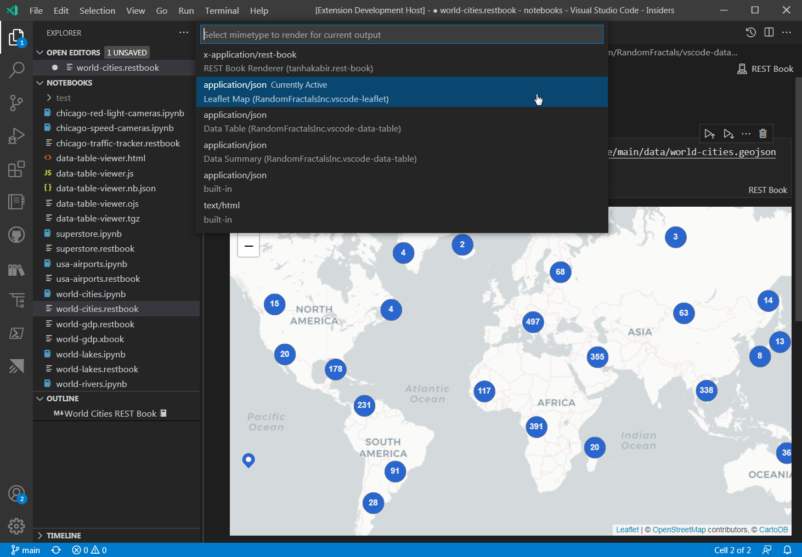
Task: Open the Leaflet attribution link
Action: click(x=628, y=530)
